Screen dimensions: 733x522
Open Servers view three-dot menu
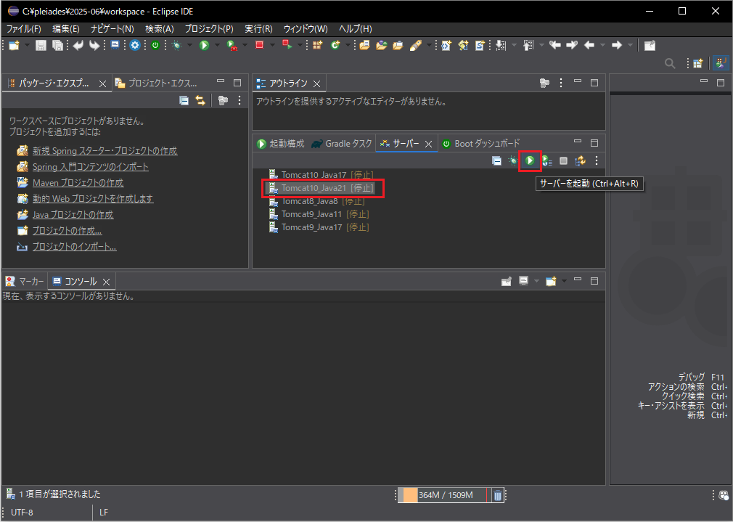click(597, 160)
